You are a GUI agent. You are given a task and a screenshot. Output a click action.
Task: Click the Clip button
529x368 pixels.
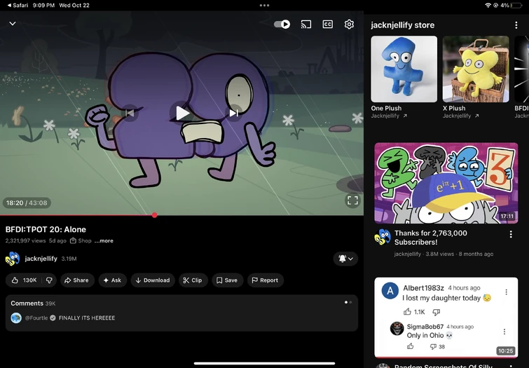pos(193,280)
